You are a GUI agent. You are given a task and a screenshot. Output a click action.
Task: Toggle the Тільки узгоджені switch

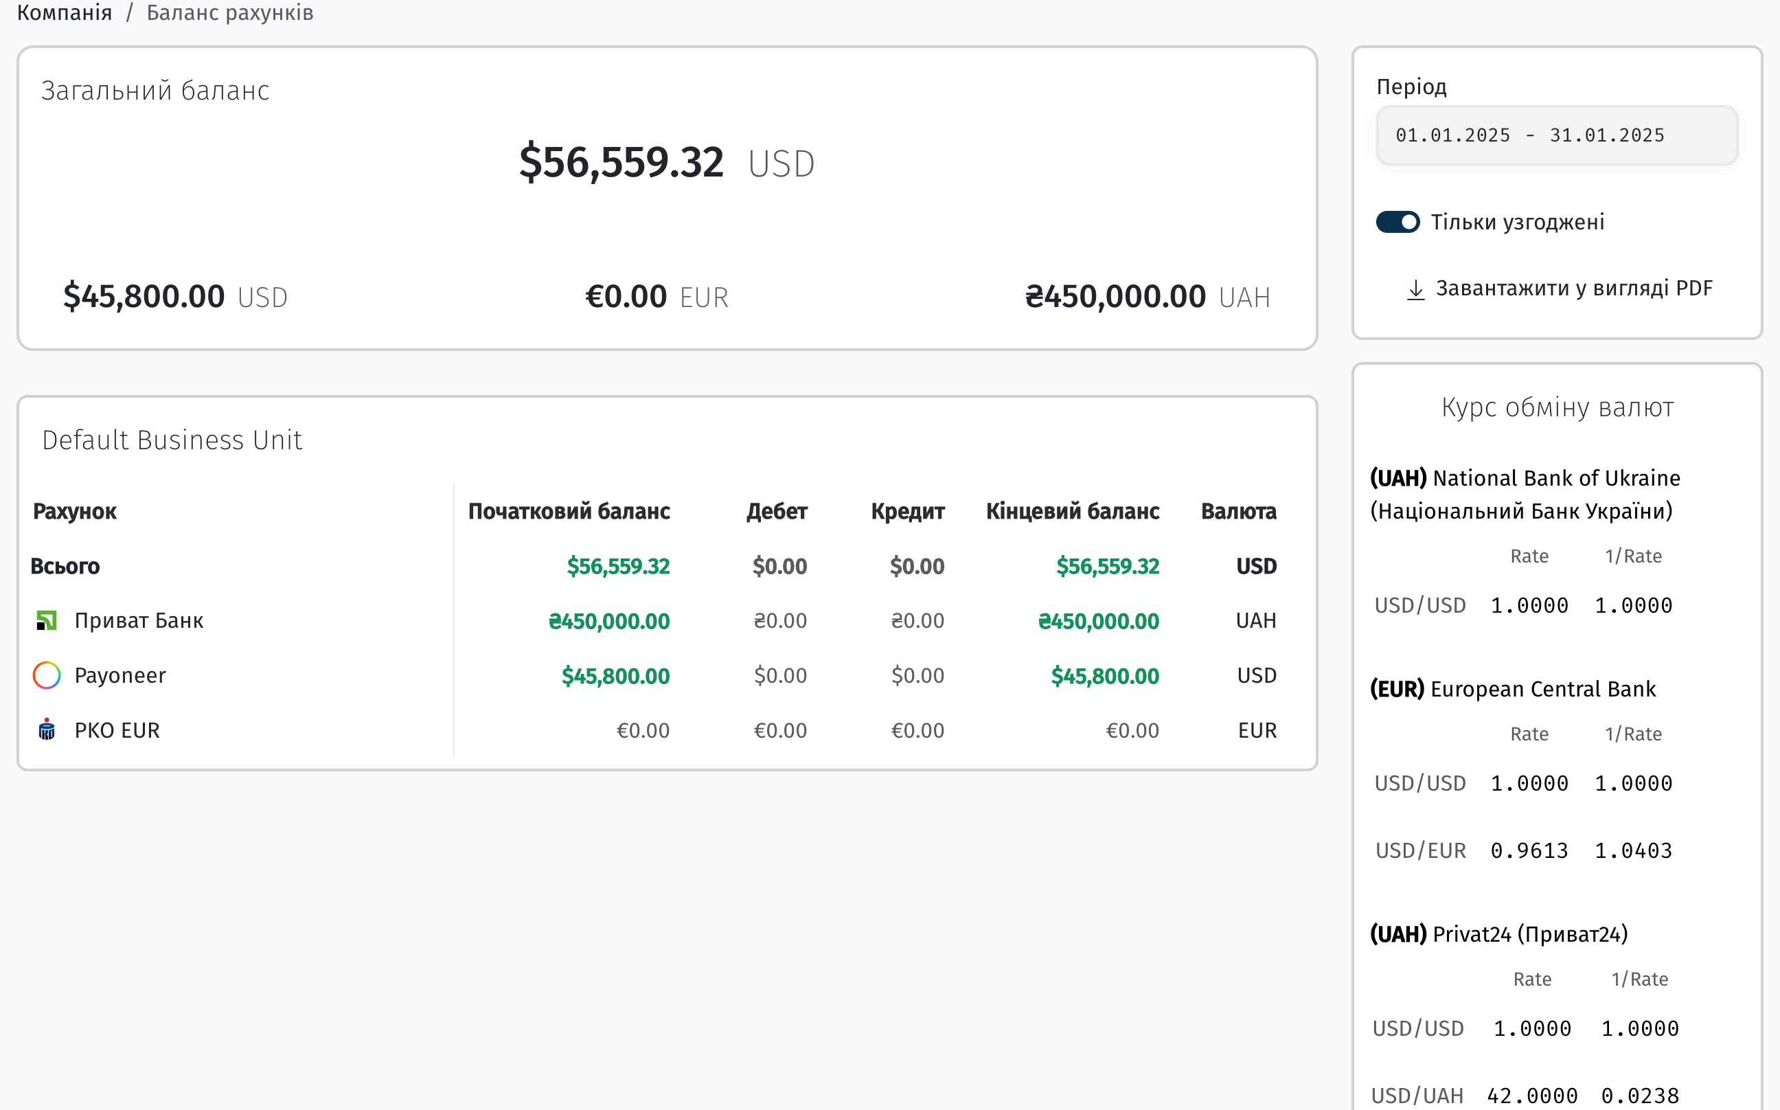click(1397, 222)
